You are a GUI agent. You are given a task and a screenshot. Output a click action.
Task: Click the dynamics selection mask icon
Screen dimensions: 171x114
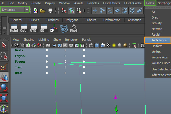tap(132, 11)
